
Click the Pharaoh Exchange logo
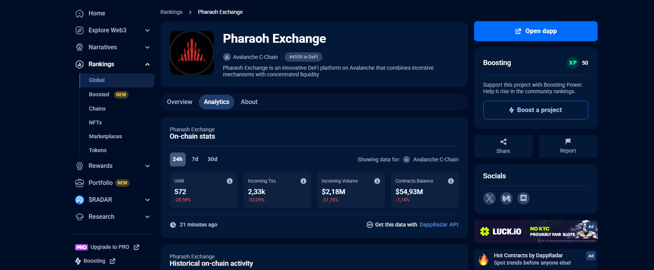[x=192, y=53]
